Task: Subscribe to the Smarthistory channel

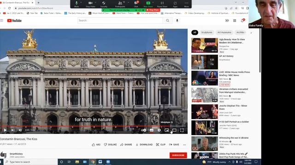Action: click(178, 155)
